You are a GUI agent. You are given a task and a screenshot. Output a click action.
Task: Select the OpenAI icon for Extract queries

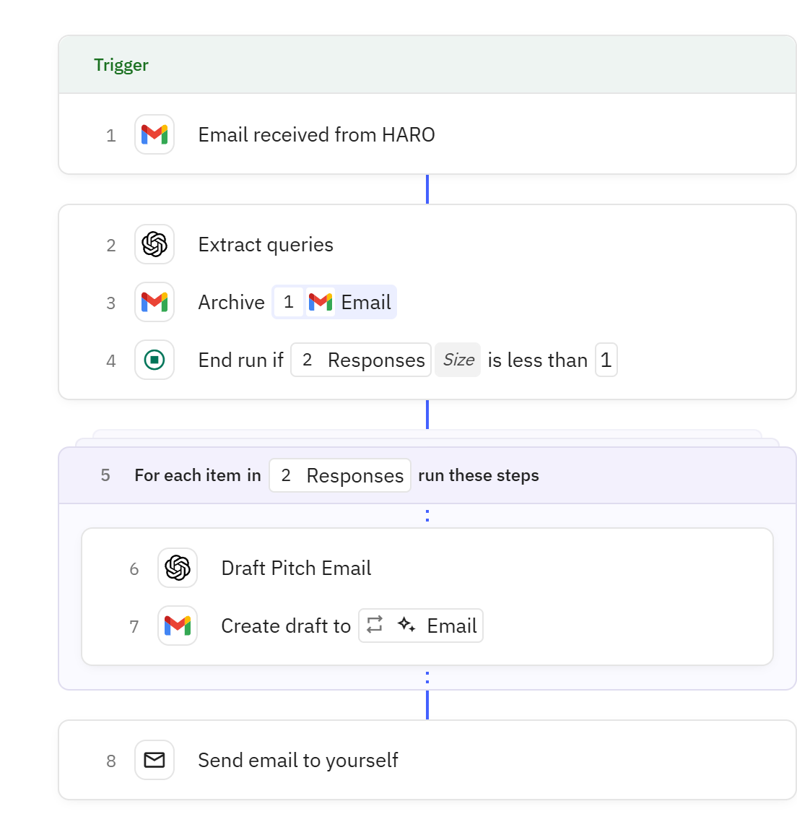[154, 244]
